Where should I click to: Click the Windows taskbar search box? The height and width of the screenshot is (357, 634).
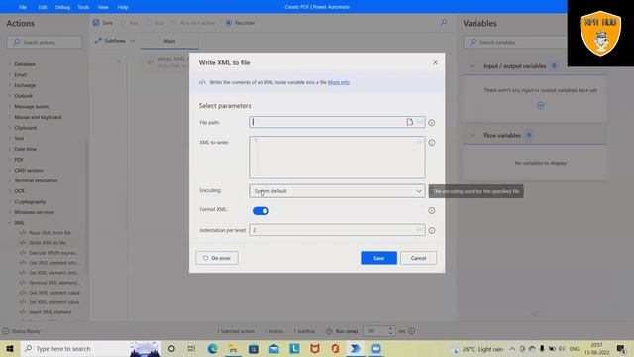[x=90, y=348]
